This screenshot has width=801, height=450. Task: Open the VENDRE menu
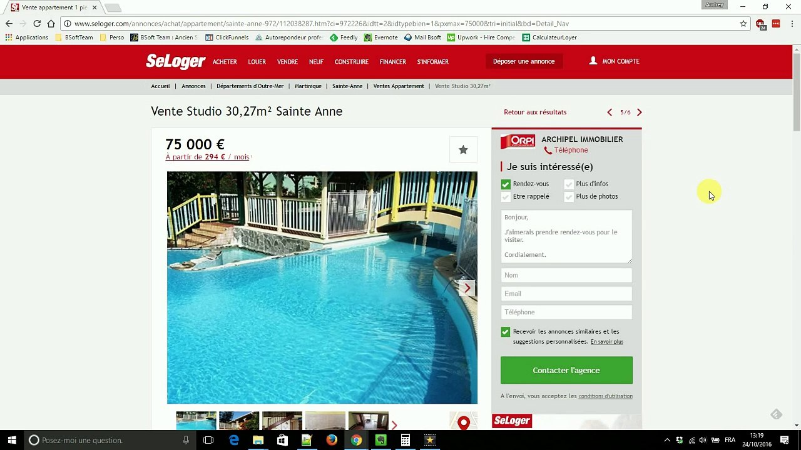(287, 62)
